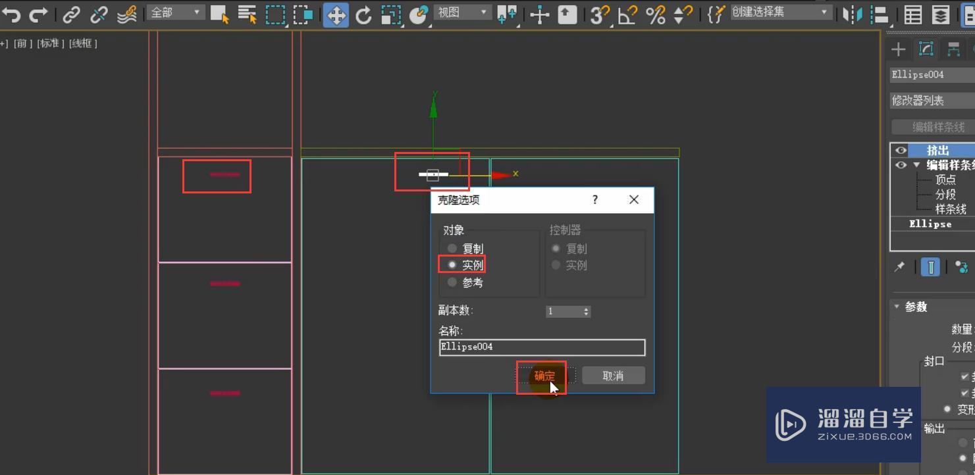Toggle the Angle Snap tool
The height and width of the screenshot is (475, 975).
(x=627, y=14)
